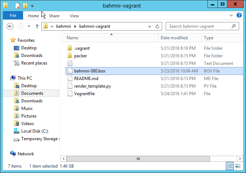Open the address bar history dropdown
Viewport: 246px width, 173px height.
point(149,27)
